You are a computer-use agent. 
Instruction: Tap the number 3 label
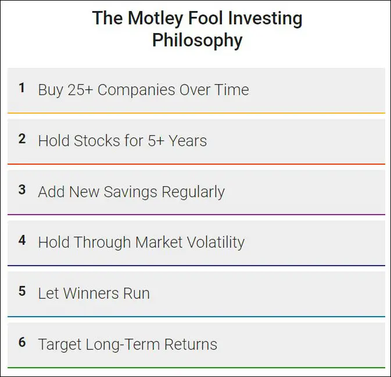[22, 190]
